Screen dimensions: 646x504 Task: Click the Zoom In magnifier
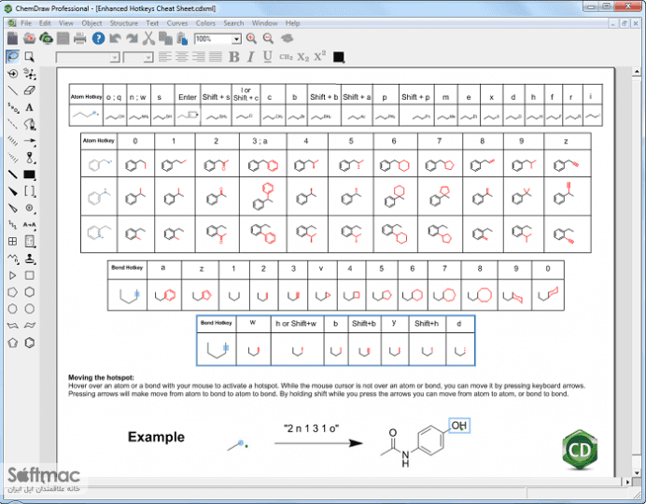click(x=251, y=38)
